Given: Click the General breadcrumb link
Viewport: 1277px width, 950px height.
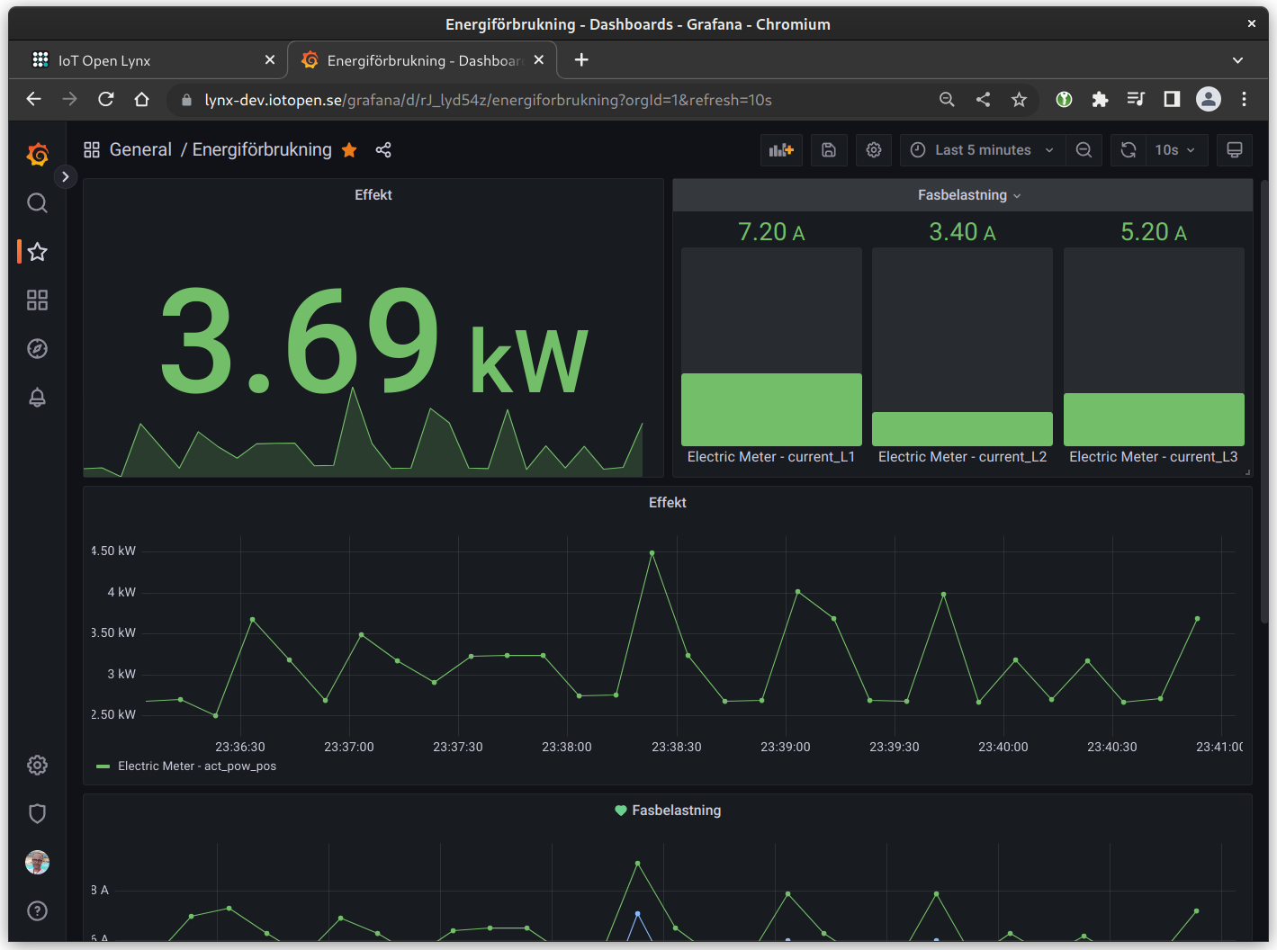Looking at the screenshot, I should click(x=140, y=149).
